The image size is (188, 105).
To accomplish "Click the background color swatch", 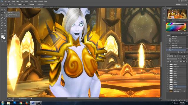I will coord(4,38).
